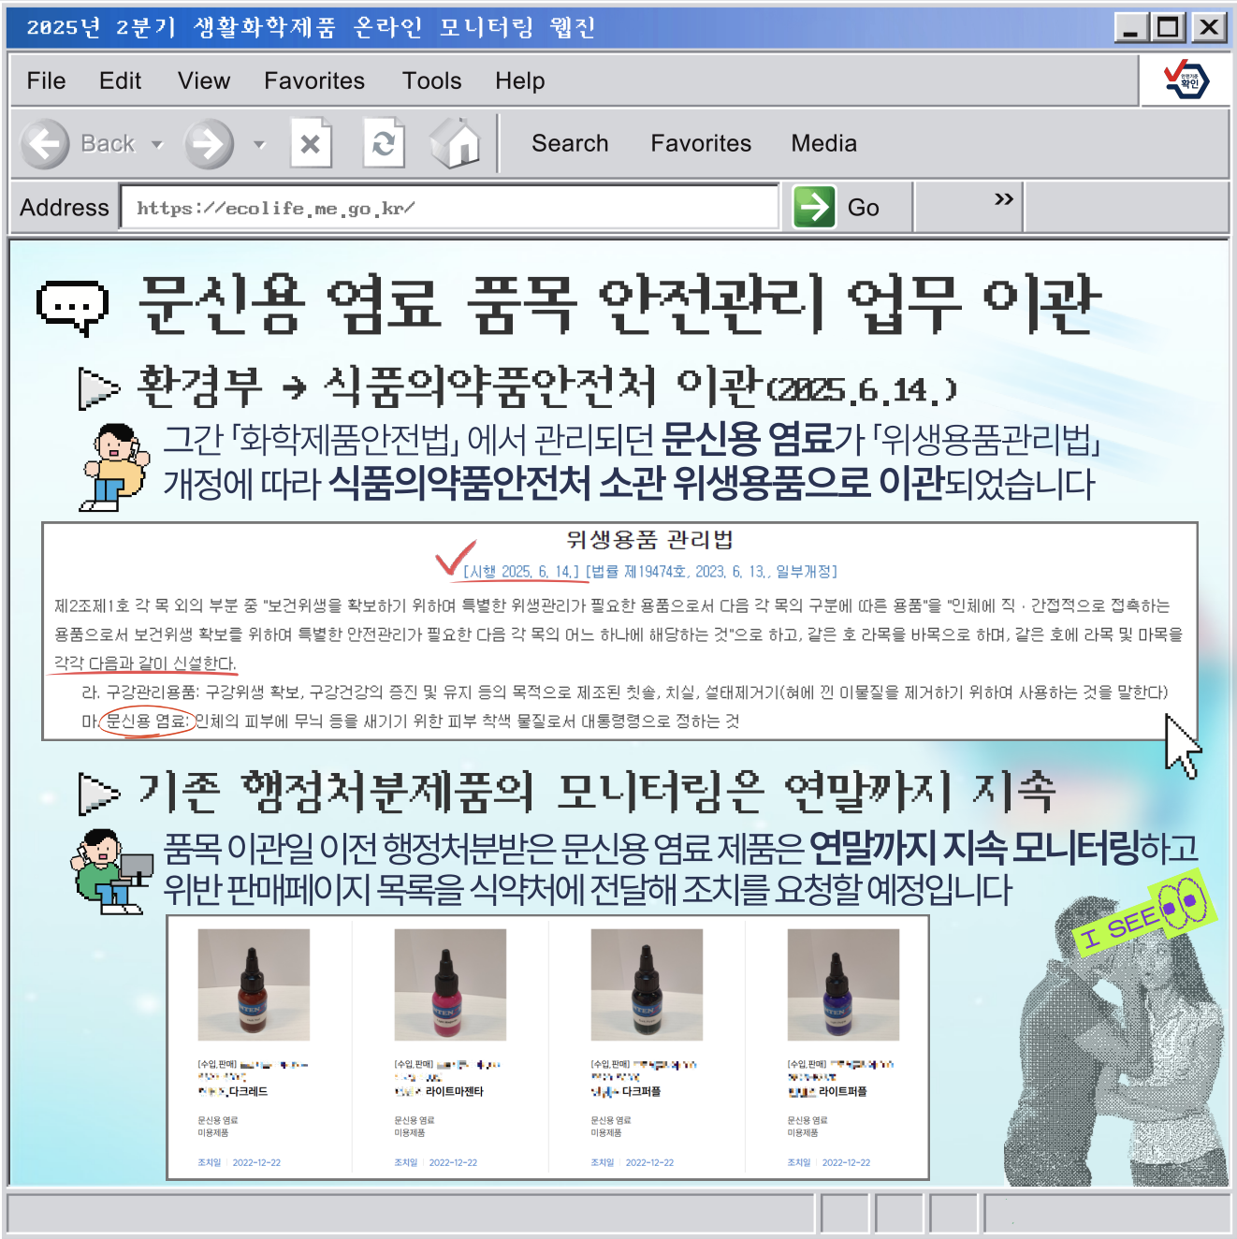Click the 라이트마젠타 ink product thumbnail
The height and width of the screenshot is (1239, 1237).
coord(450,984)
